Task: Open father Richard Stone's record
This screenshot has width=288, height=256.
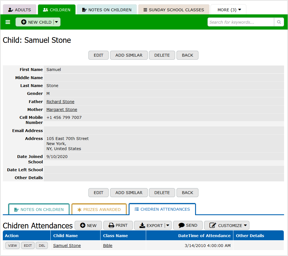Action: [x=60, y=102]
